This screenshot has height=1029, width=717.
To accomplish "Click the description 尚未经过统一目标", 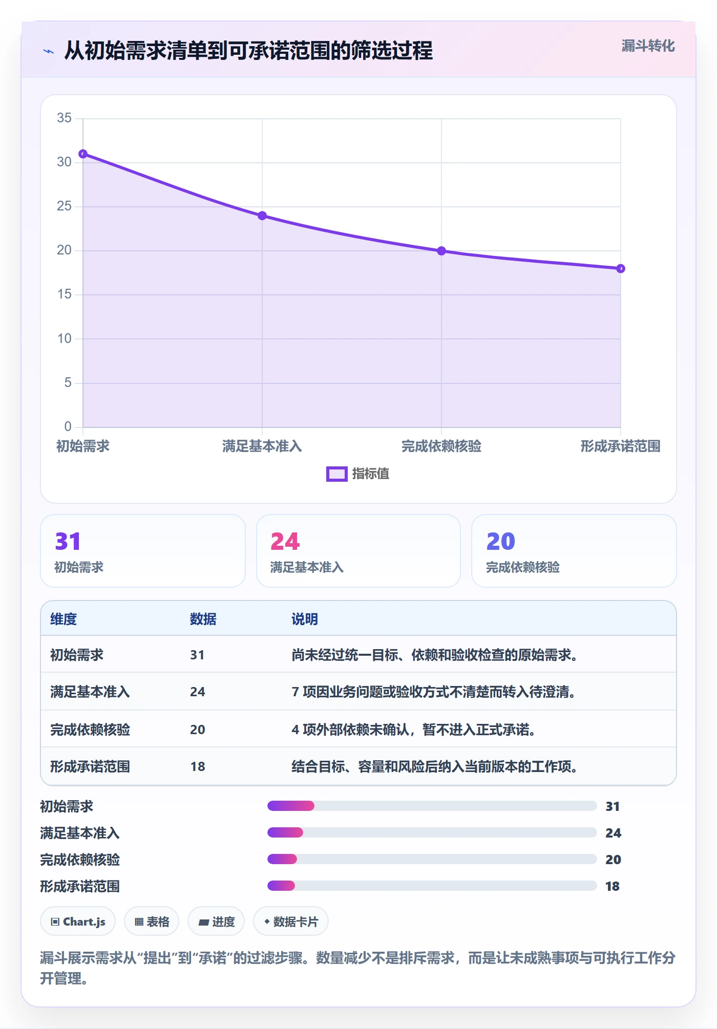I will (x=435, y=655).
